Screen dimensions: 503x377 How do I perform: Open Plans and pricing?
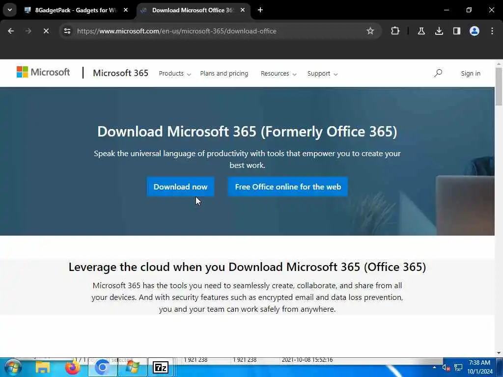[224, 74]
